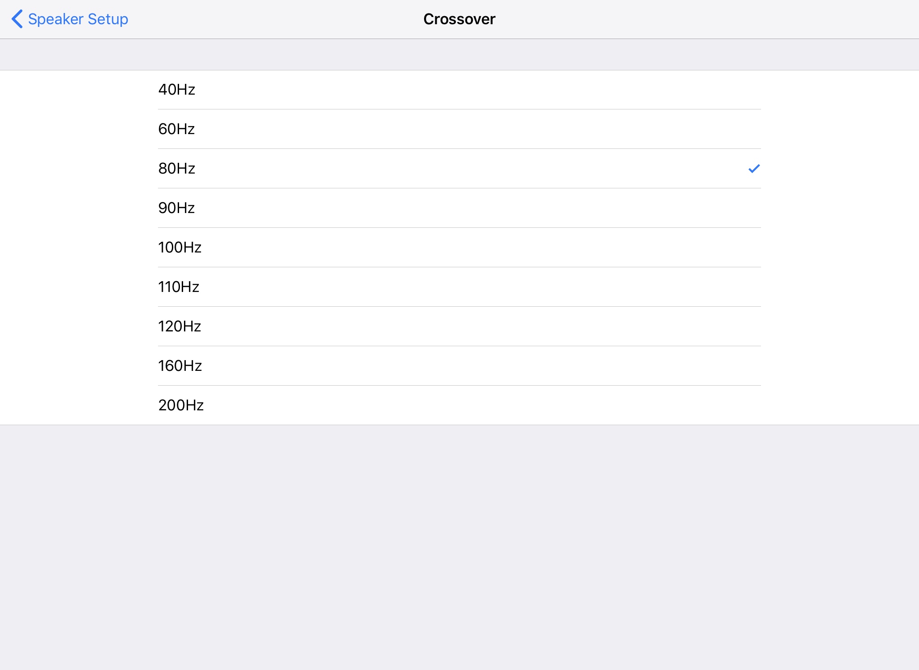
Task: Pick the 100Hz crossover option
Action: (x=179, y=248)
